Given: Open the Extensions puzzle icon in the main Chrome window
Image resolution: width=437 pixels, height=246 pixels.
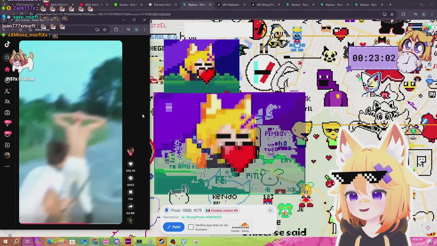Looking at the screenshot, I should 404,14.
